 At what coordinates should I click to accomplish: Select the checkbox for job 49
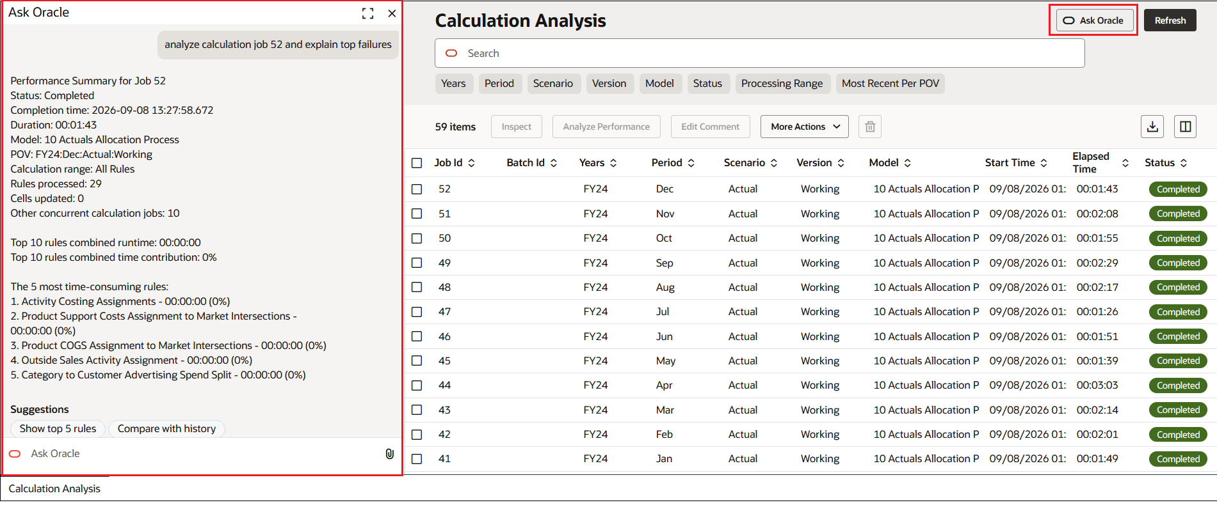pos(417,263)
